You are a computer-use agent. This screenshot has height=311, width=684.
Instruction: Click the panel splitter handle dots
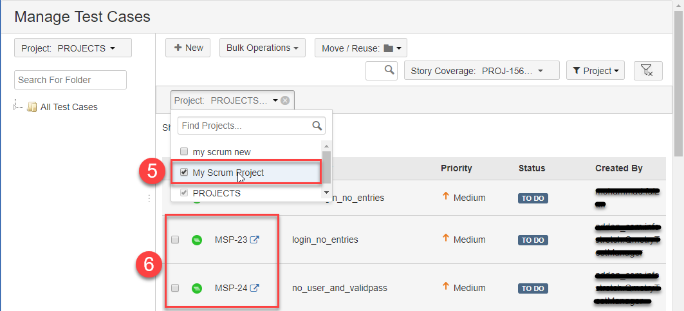(x=149, y=199)
